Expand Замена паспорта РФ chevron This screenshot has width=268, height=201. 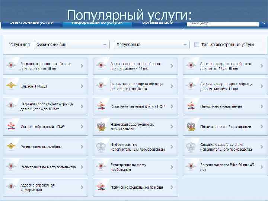coord(262,167)
